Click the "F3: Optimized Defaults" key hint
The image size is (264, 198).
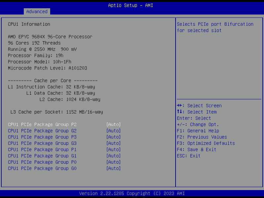coord(206,143)
